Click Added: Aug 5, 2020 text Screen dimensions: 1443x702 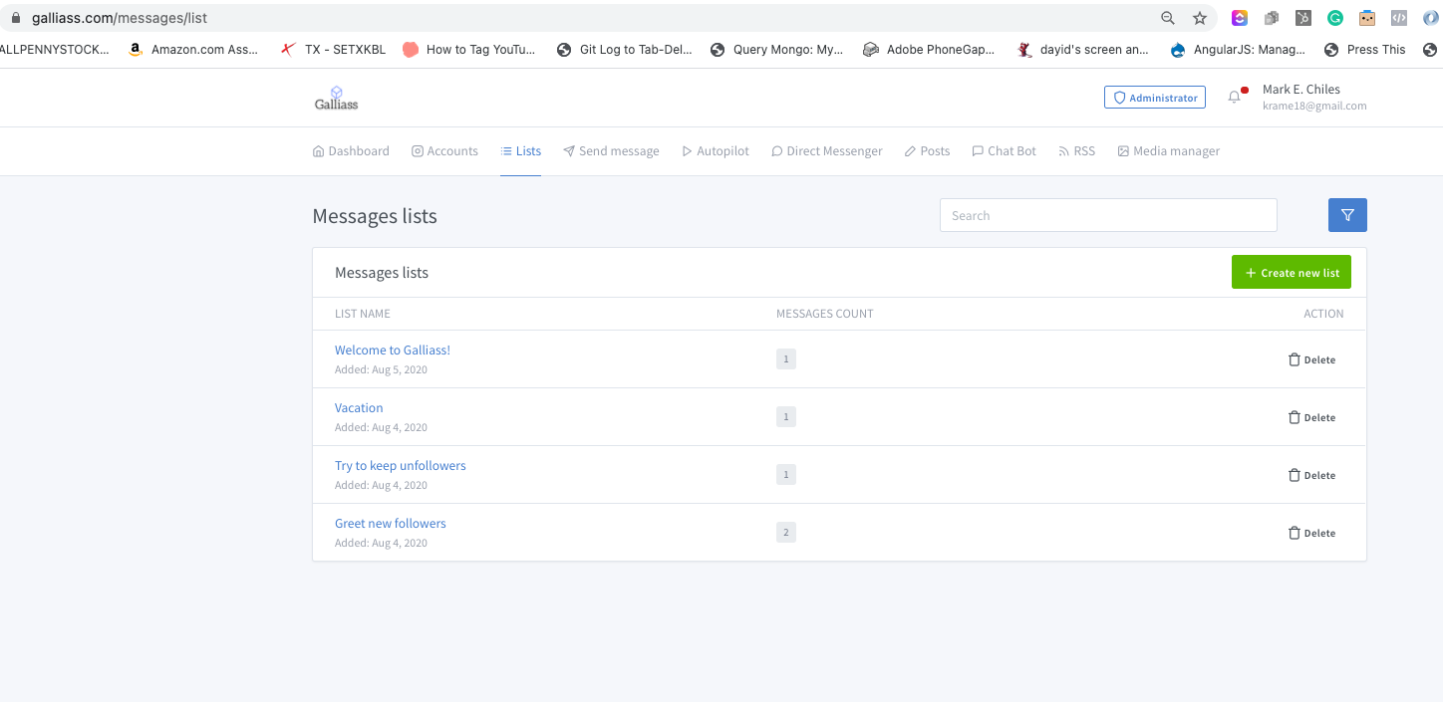pyautogui.click(x=381, y=369)
